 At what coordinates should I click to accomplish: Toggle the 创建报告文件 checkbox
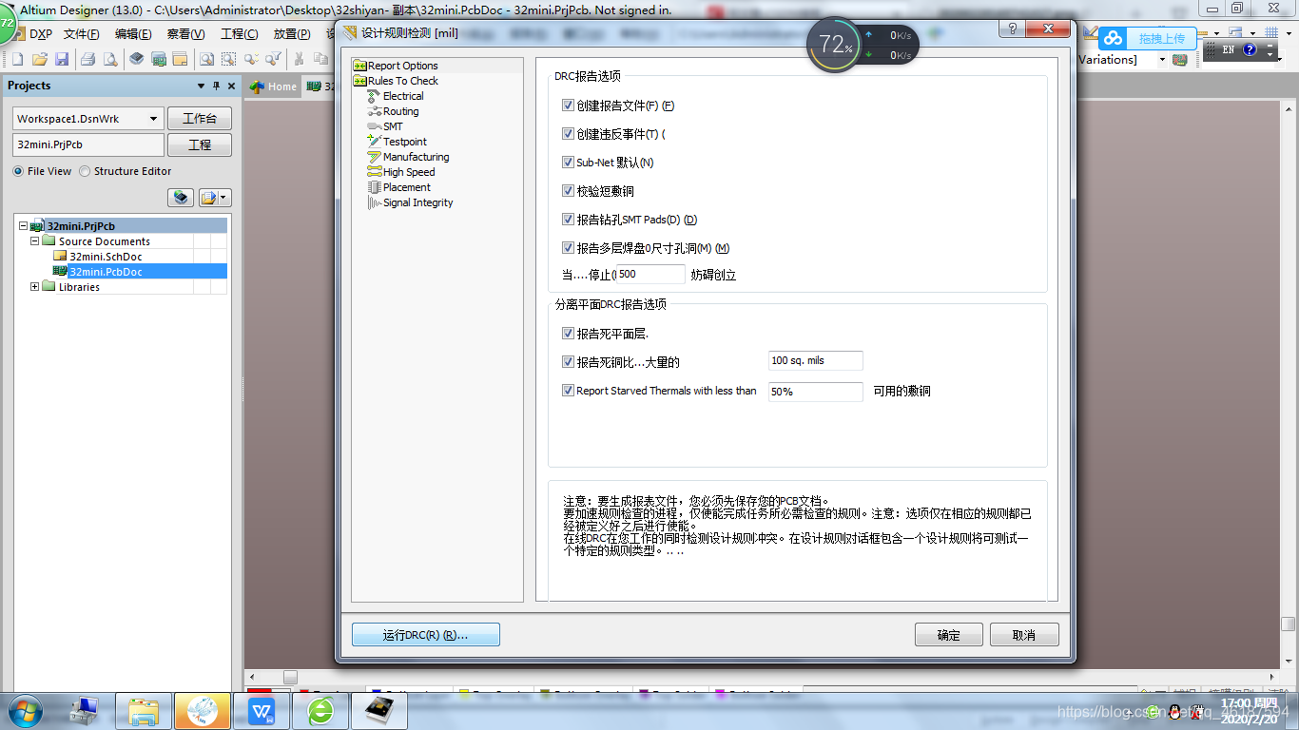click(568, 106)
